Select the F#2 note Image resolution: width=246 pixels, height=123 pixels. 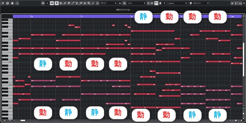(170, 96)
